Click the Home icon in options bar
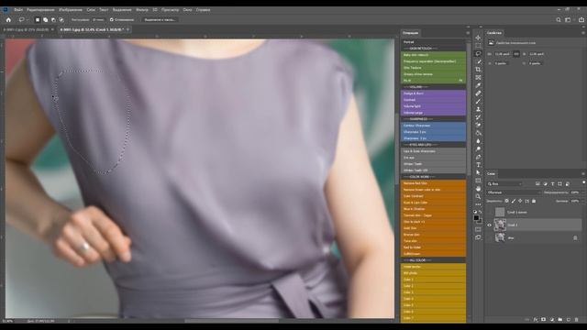This screenshot has width=587, height=330. coord(8,20)
